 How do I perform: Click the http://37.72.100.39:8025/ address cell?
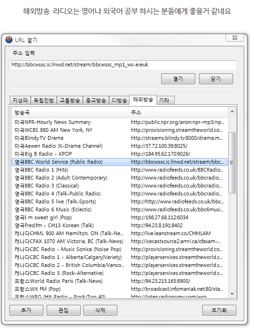159,146
